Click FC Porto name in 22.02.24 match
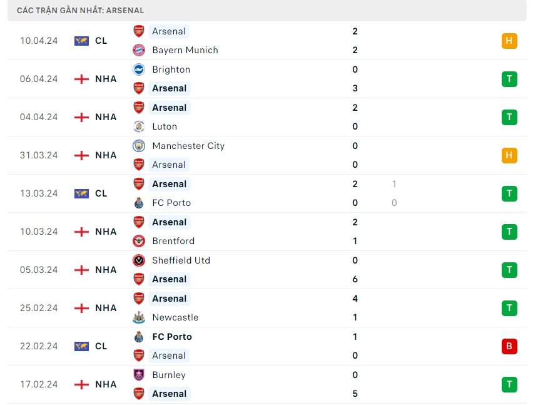 coord(172,337)
